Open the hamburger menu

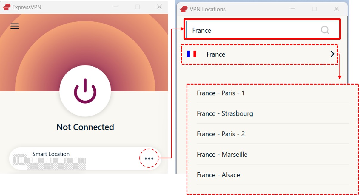pyautogui.click(x=14, y=26)
